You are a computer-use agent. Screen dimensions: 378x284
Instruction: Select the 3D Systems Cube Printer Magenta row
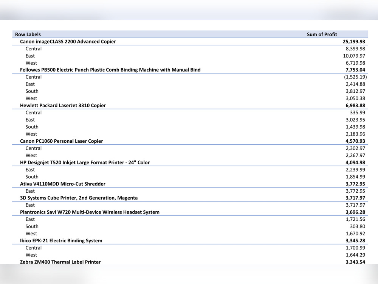tap(190, 198)
